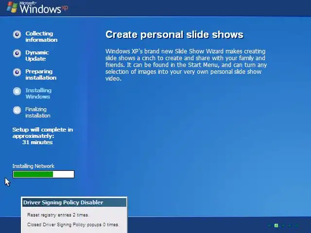Click 'Setup will complete in approximately:' text
This screenshot has height=233, width=311.
tap(43, 133)
